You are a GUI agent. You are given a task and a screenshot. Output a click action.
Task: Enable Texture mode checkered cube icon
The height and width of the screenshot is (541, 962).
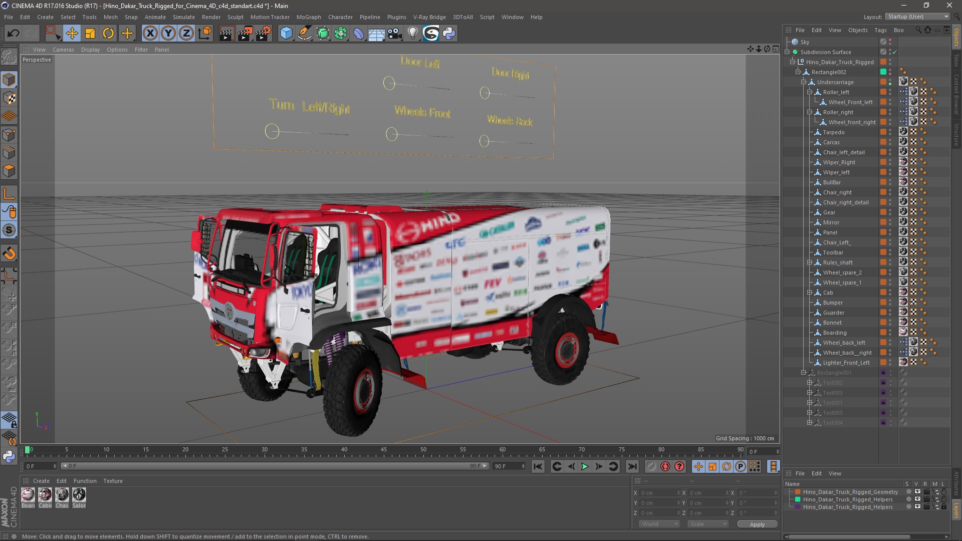(x=9, y=98)
